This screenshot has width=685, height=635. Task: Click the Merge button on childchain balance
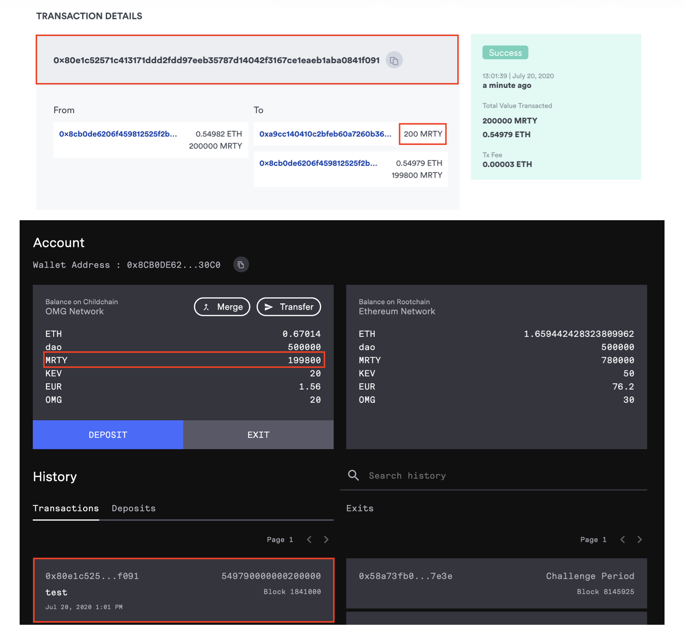click(x=222, y=307)
